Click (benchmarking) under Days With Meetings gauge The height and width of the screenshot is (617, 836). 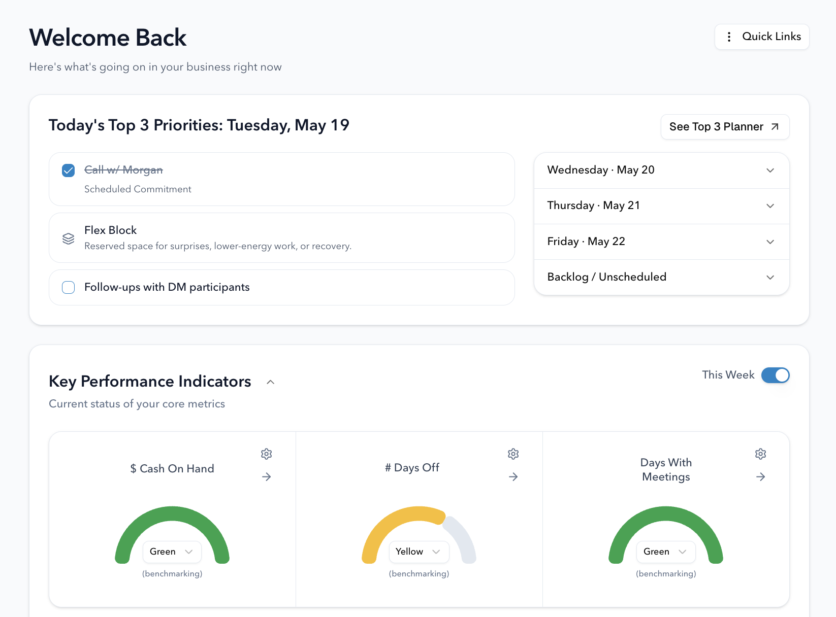(x=666, y=574)
